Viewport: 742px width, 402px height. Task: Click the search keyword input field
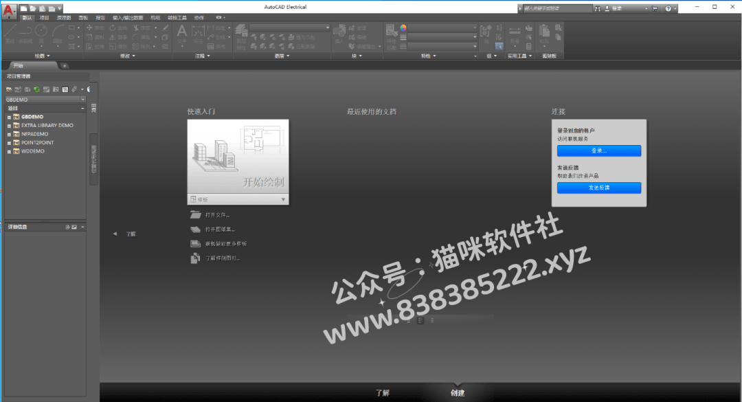coord(557,8)
